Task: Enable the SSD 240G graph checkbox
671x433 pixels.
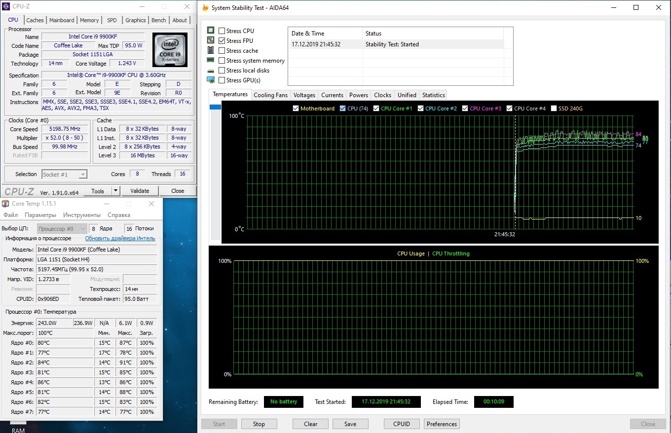Action: point(554,108)
